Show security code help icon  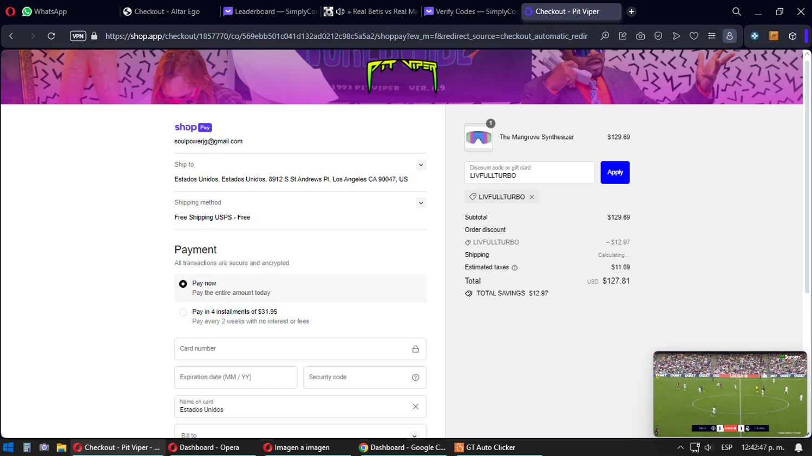coord(416,378)
